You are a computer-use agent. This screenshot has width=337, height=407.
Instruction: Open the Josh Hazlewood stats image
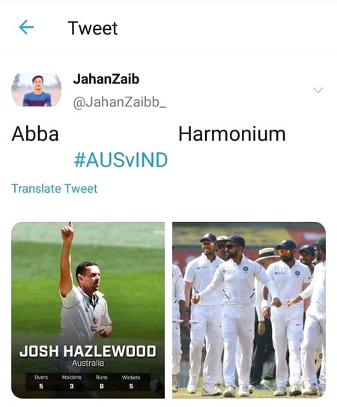click(x=88, y=310)
